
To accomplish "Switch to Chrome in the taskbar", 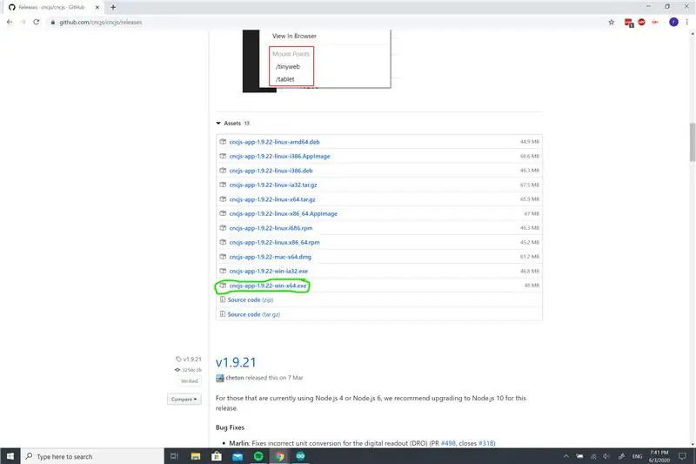I will tap(279, 456).
